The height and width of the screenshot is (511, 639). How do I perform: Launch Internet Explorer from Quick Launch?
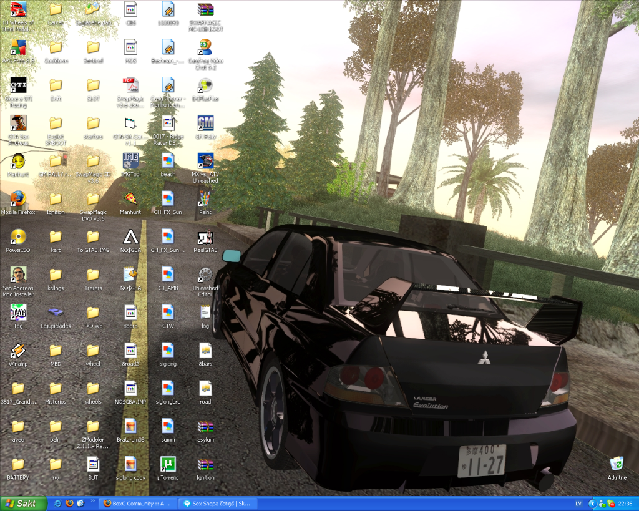point(58,504)
